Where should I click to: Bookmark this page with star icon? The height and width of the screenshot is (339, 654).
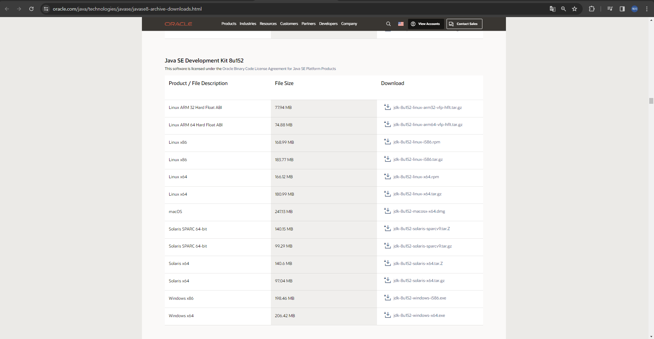pyautogui.click(x=575, y=9)
